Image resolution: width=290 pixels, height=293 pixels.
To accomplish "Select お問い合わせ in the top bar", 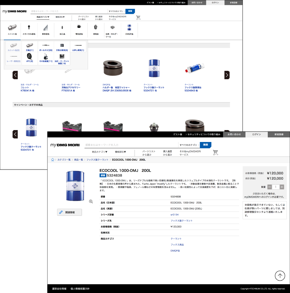I will 234,135.
